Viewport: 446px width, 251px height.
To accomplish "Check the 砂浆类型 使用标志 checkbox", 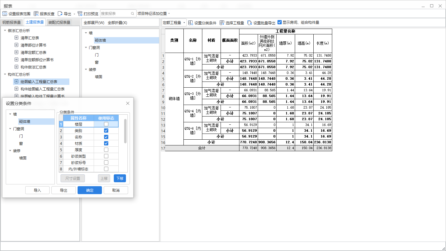I will (x=106, y=156).
